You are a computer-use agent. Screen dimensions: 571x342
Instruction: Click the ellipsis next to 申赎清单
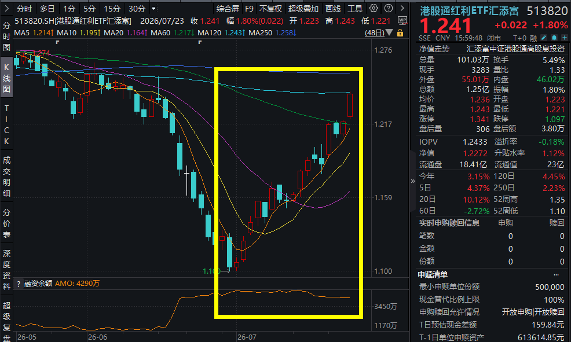pyautogui.click(x=556, y=275)
